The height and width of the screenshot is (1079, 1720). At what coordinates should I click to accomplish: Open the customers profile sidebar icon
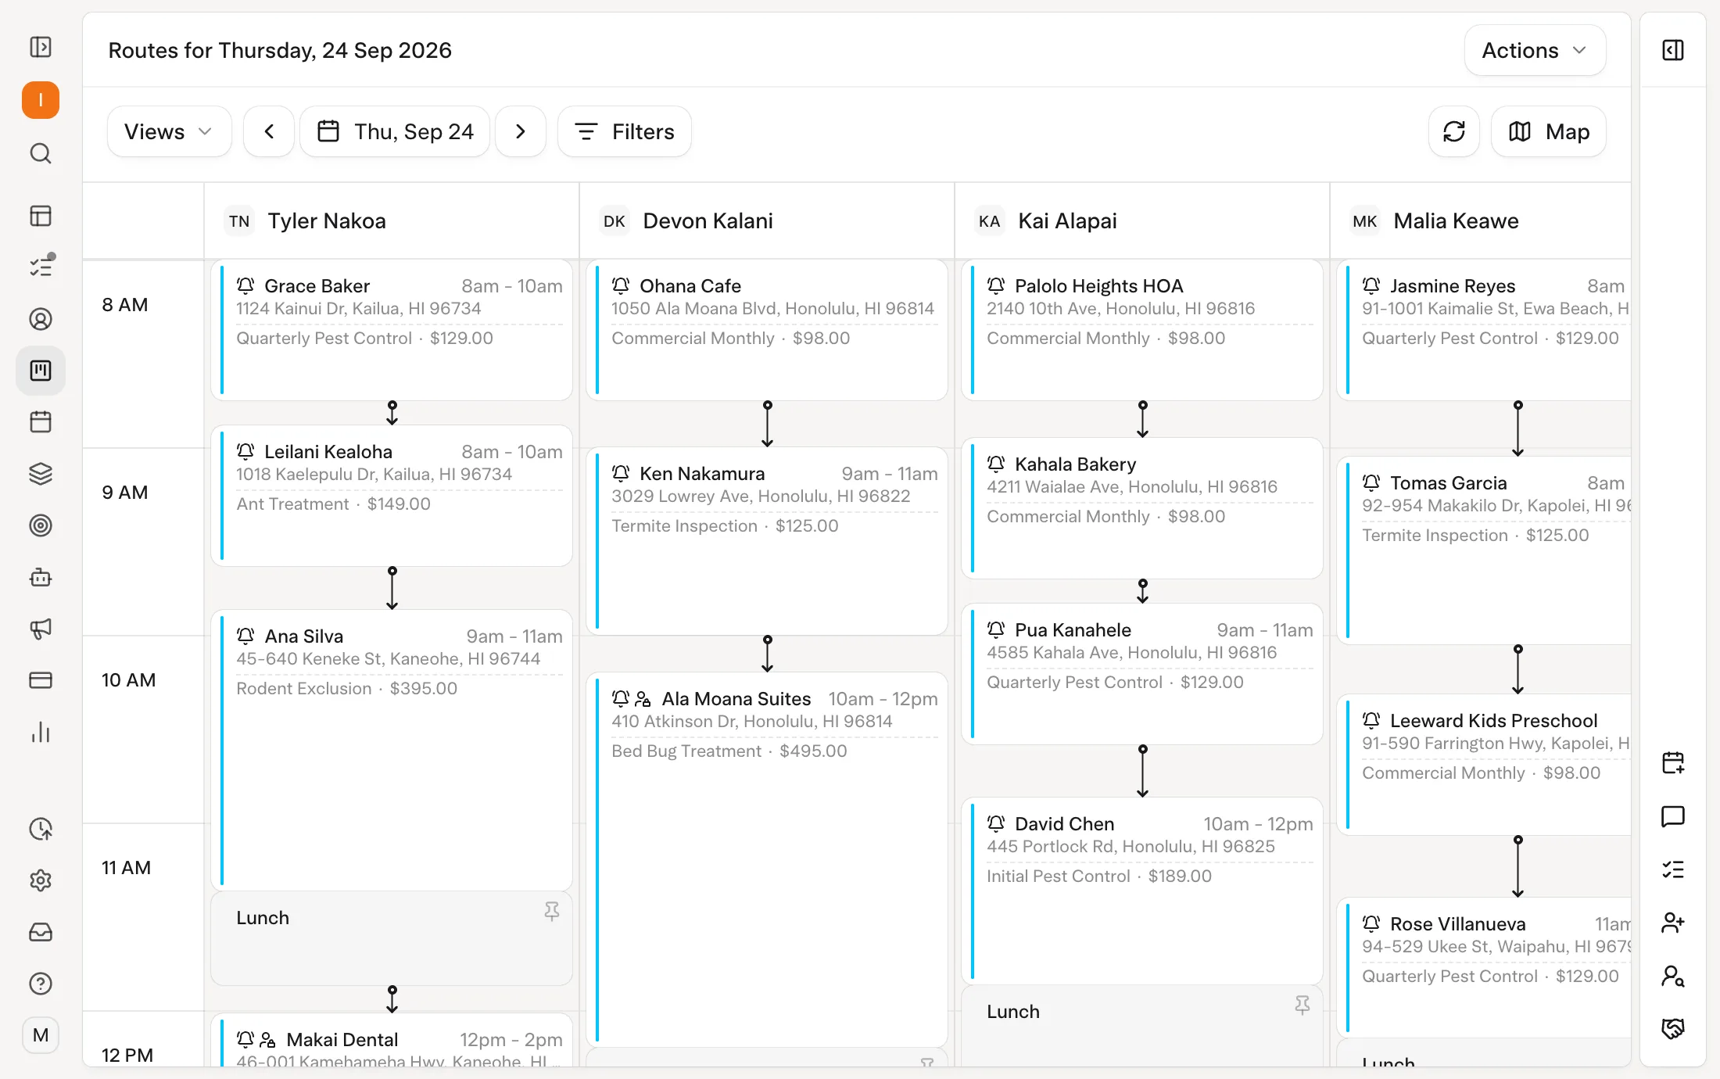[x=41, y=319]
